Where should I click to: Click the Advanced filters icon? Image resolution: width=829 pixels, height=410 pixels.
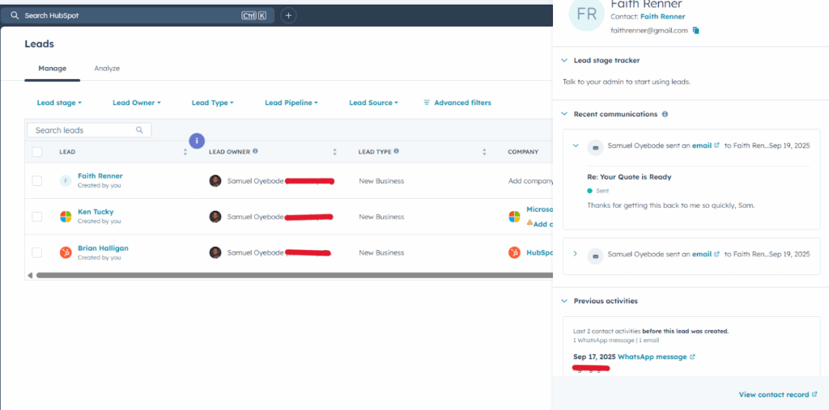tap(427, 103)
